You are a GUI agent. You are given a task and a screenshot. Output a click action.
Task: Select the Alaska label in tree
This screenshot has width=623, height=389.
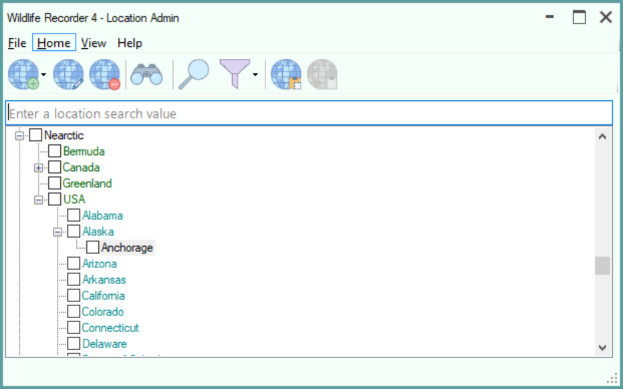98,231
